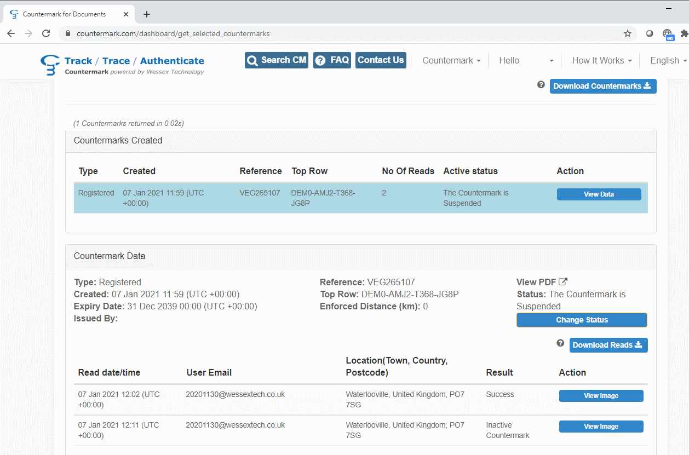Screen dimensions: 689x455
Task: View image for the Inactive Countermark read
Action: coord(601,427)
